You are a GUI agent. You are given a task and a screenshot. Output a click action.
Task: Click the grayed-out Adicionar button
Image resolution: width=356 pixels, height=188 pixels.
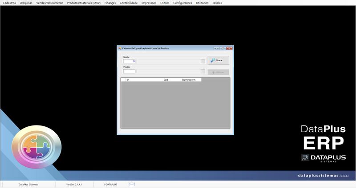[x=218, y=72]
